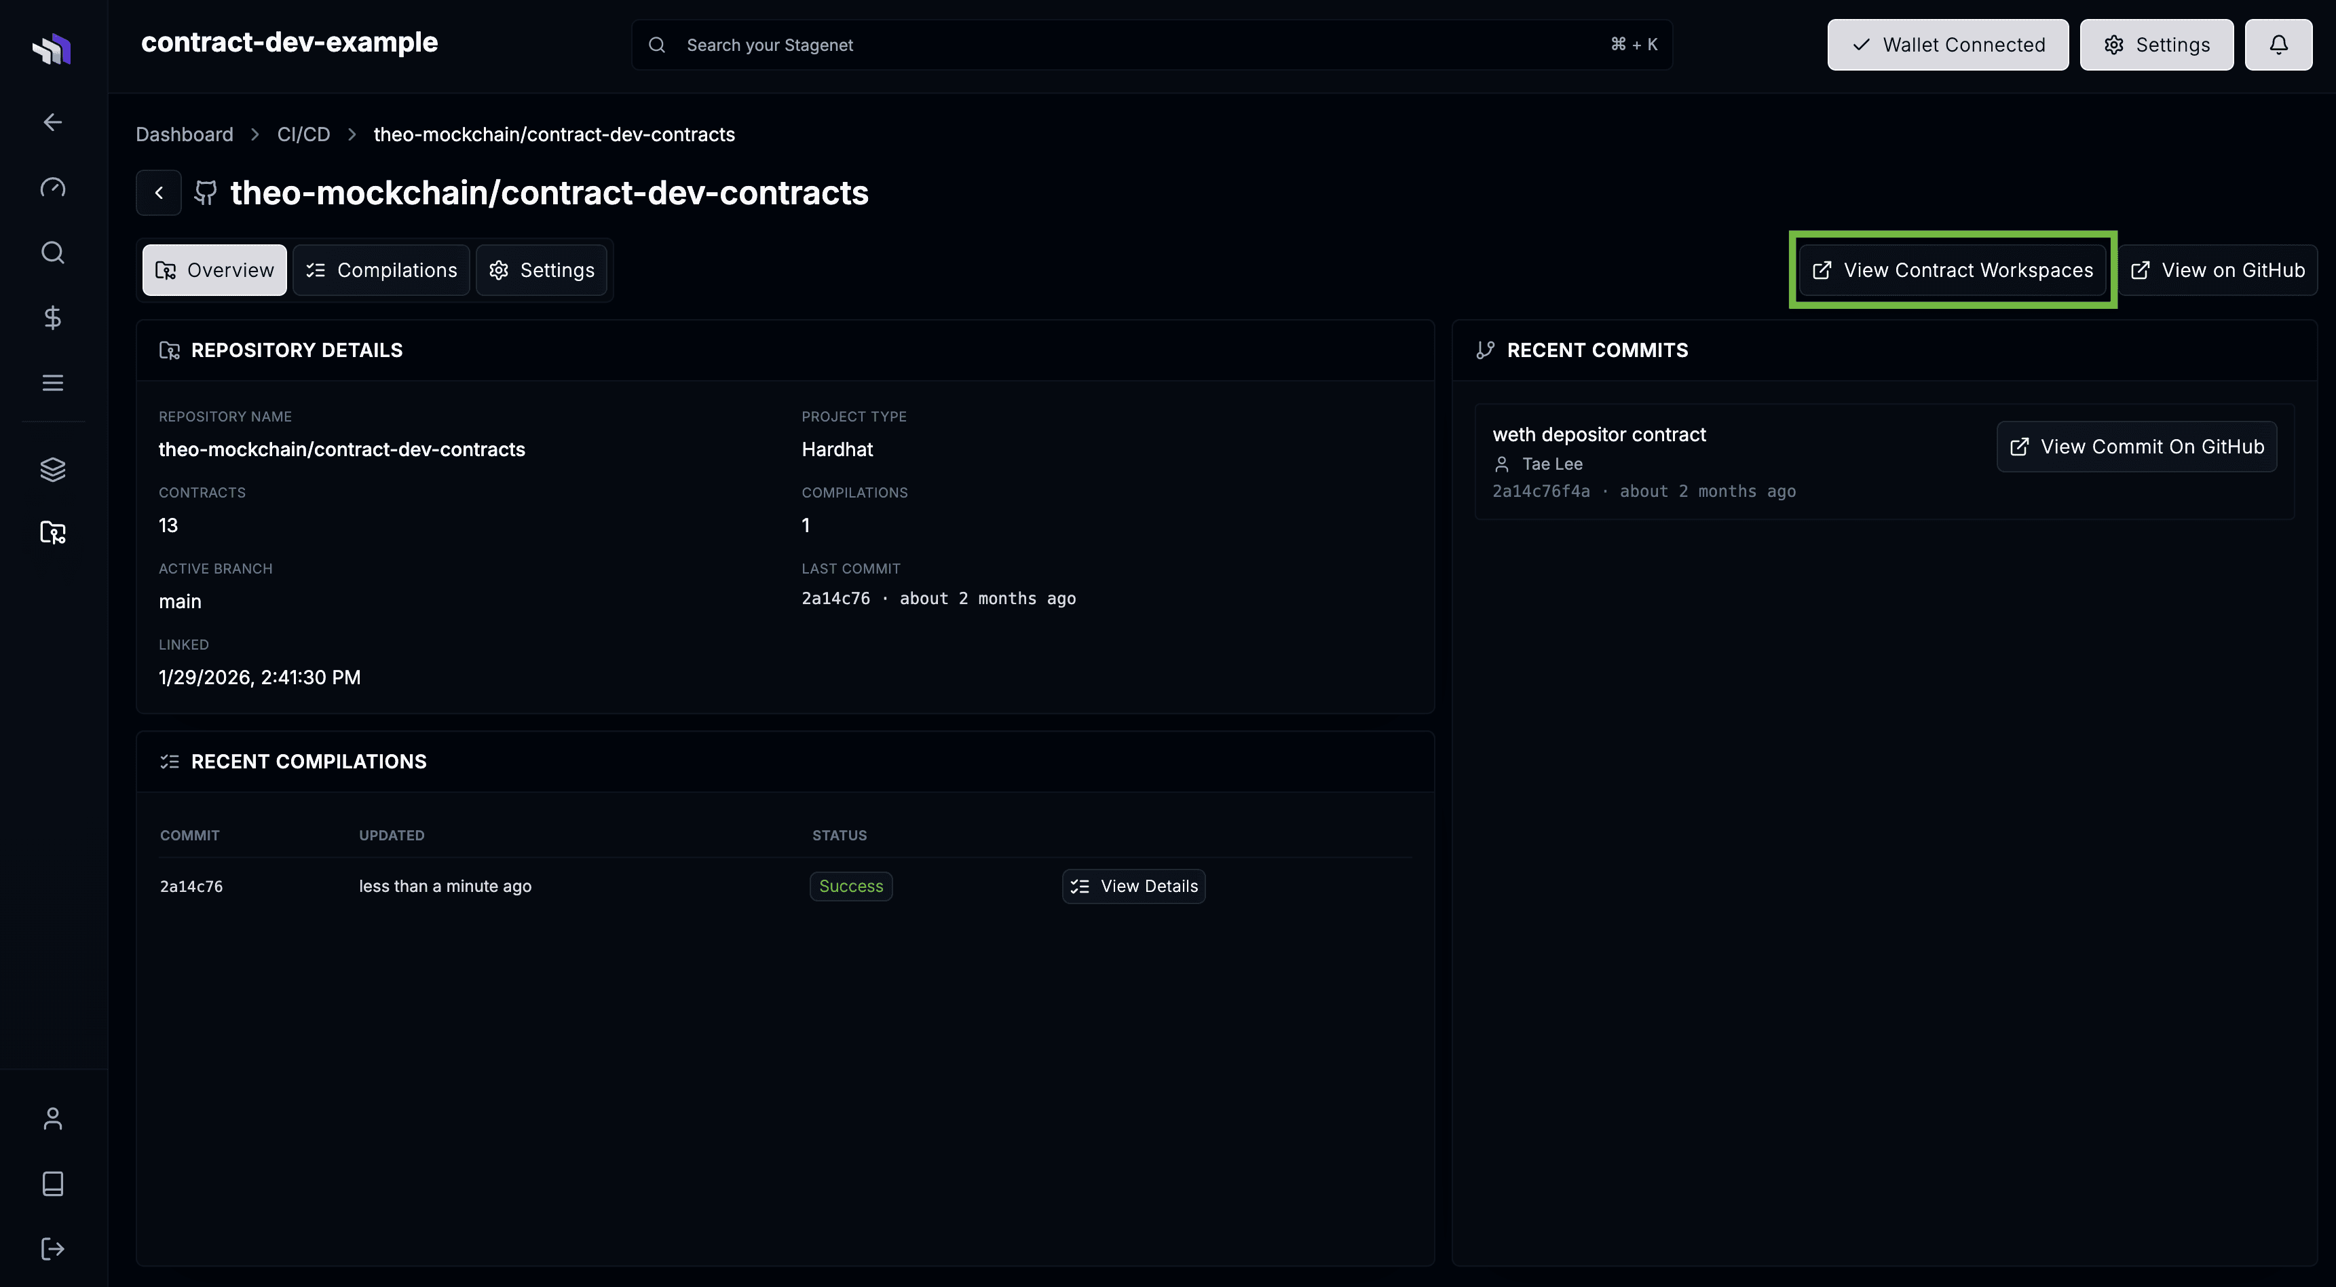Open the user profile icon in sidebar
2336x1287 pixels.
(52, 1118)
